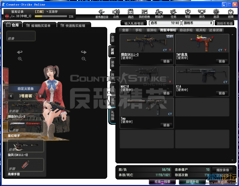Equip the Tmp weapon
The width and height of the screenshot is (239, 186).
point(166,125)
